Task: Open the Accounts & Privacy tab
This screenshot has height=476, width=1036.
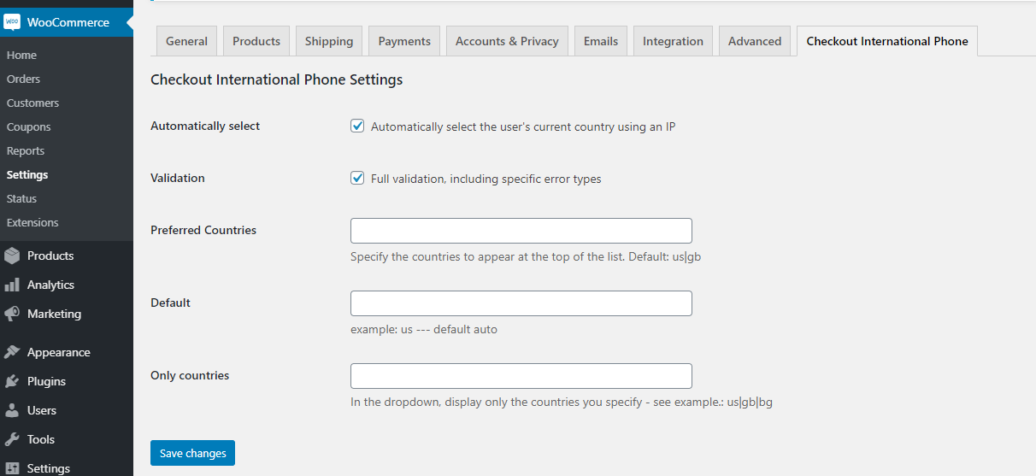Action: 507,41
